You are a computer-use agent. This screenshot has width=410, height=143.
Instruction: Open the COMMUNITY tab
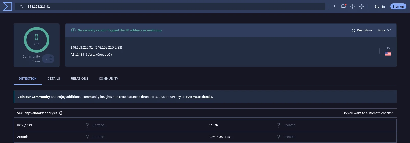coord(108,78)
